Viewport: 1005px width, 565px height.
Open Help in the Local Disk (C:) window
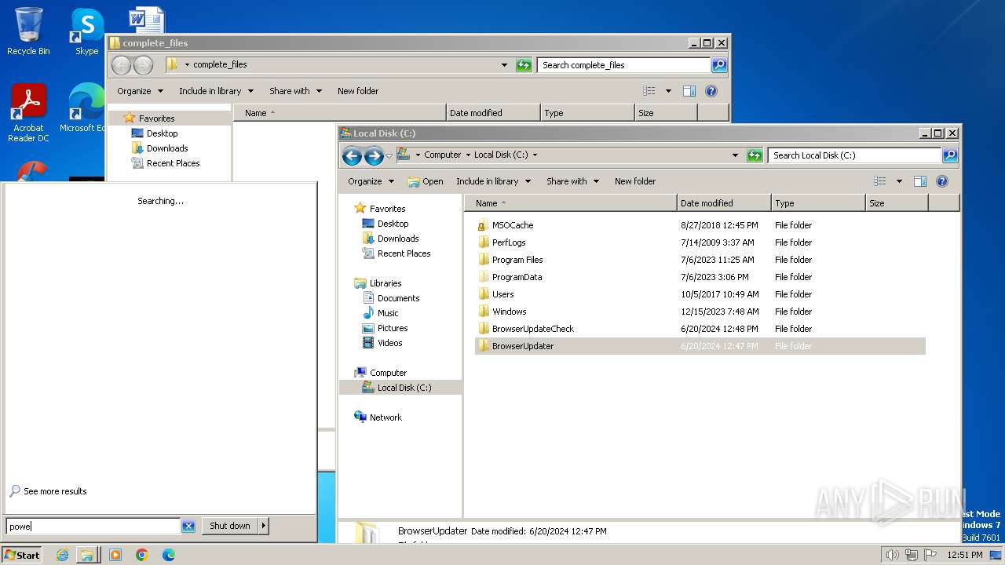coord(942,181)
